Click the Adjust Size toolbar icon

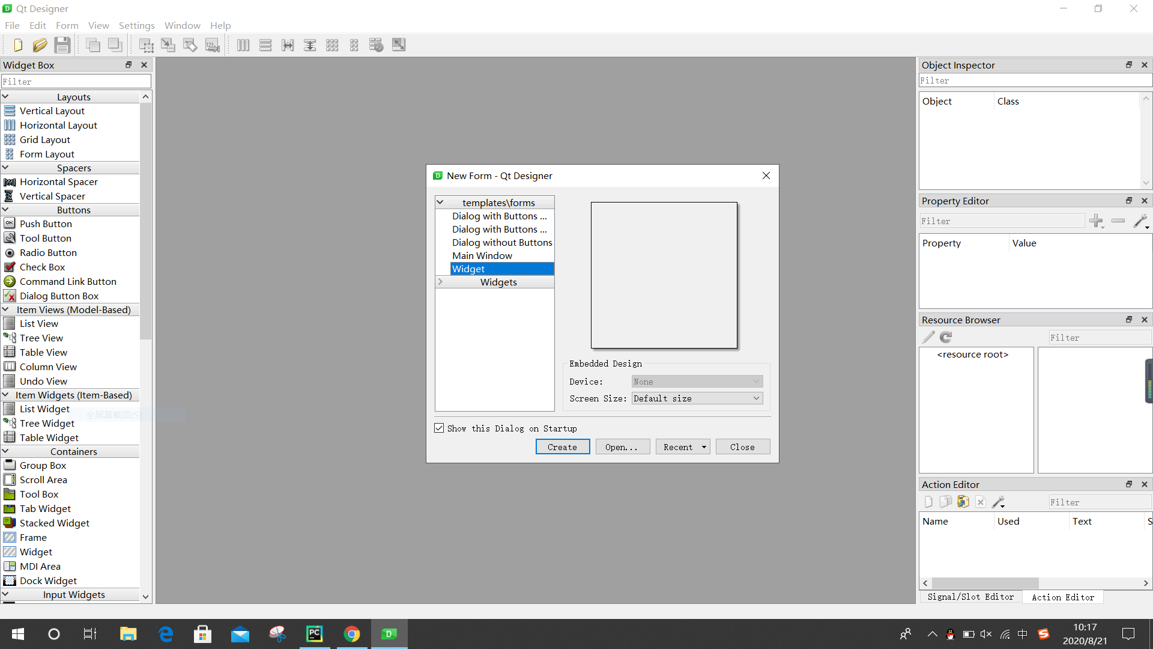click(399, 45)
